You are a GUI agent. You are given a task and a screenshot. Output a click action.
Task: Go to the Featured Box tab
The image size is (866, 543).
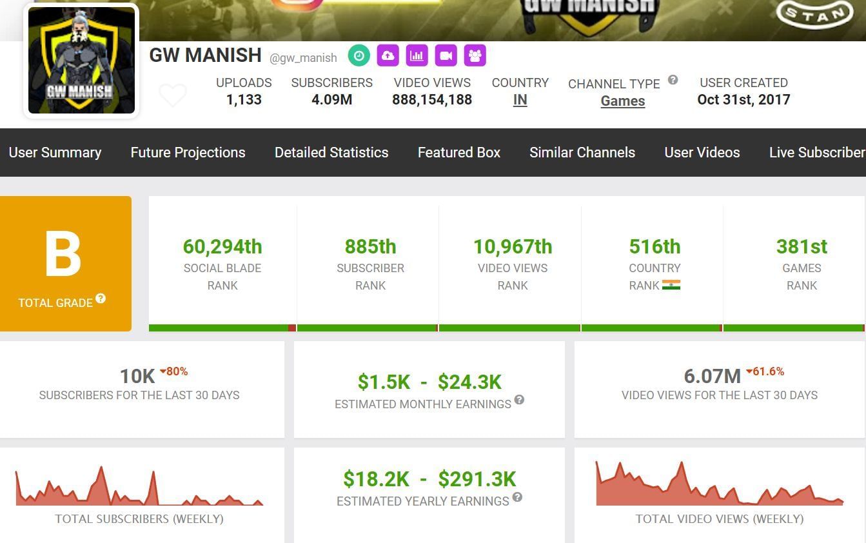[x=459, y=153]
